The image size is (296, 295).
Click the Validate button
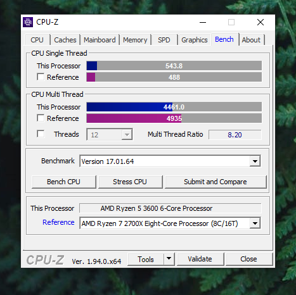pos(200,259)
